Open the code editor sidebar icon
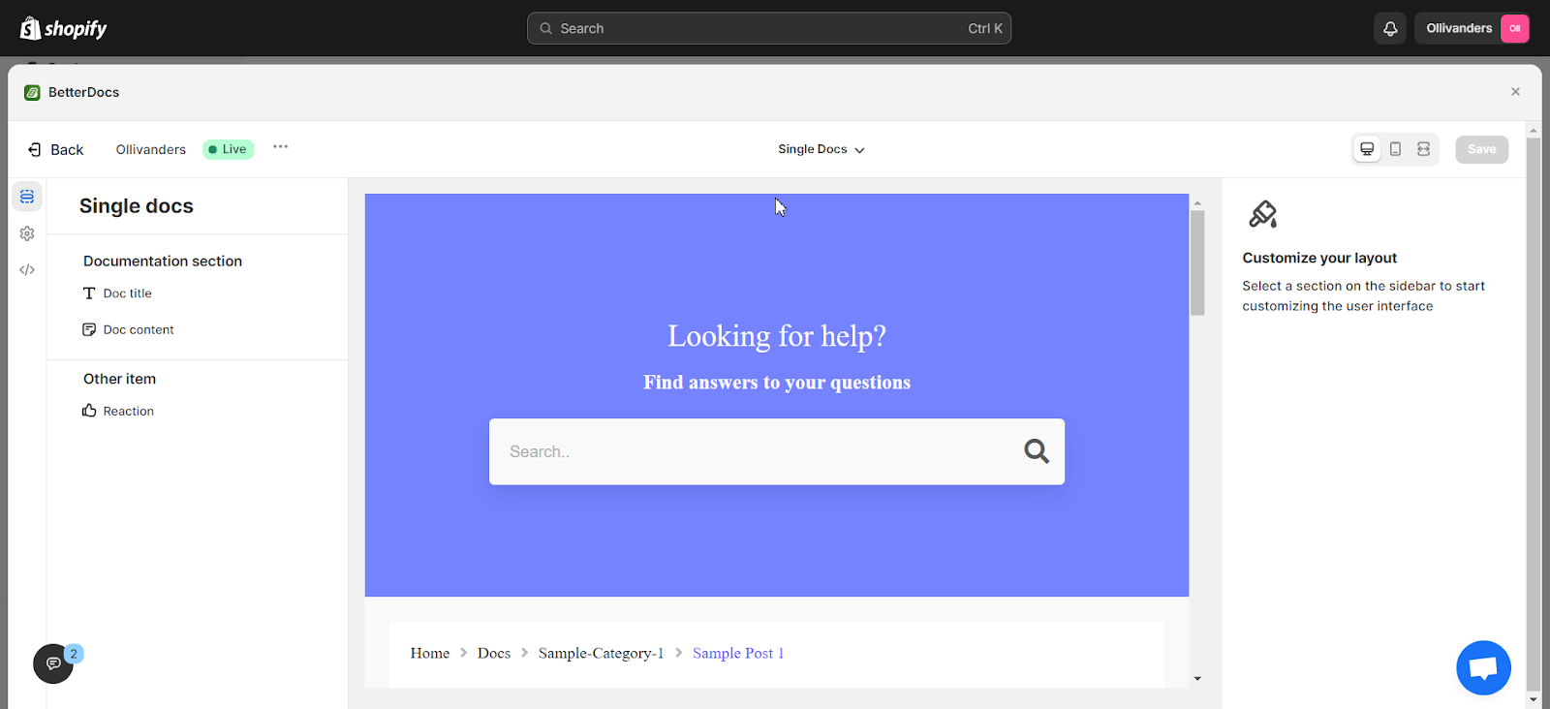This screenshot has width=1550, height=709. 27,270
